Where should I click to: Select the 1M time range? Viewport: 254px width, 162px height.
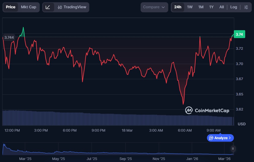point(201,7)
